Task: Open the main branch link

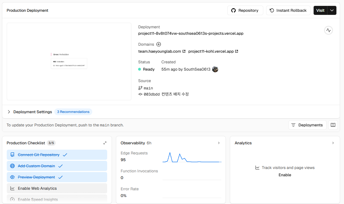Action: click(x=148, y=88)
